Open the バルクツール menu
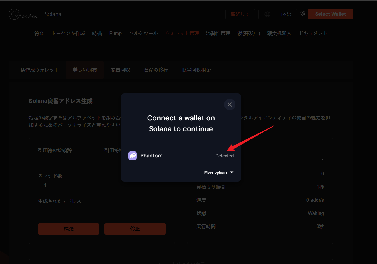377x264 pixels. point(143,34)
